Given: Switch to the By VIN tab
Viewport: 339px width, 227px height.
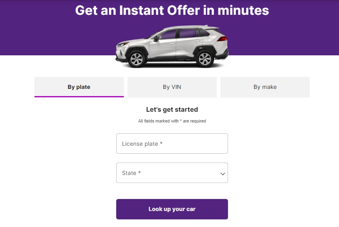Looking at the screenshot, I should click(x=172, y=87).
